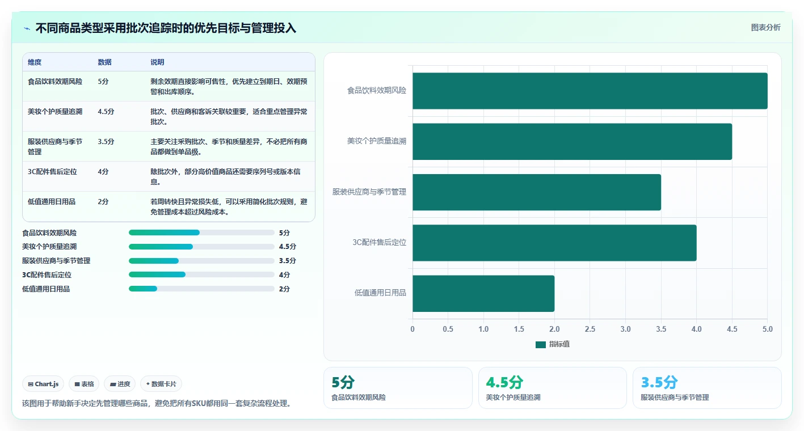Click the 5分 value beside the progress bar

coord(284,233)
